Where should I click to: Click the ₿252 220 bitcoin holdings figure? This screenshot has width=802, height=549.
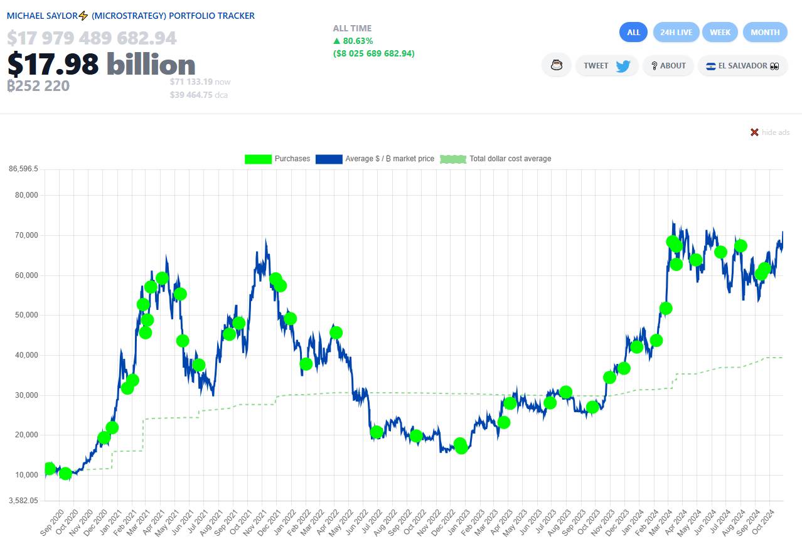[38, 86]
